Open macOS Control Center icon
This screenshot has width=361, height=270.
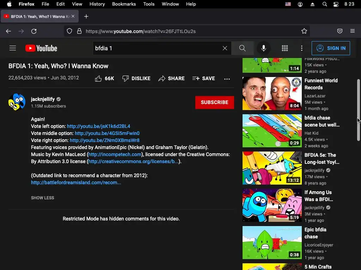pyautogui.click(x=336, y=4)
